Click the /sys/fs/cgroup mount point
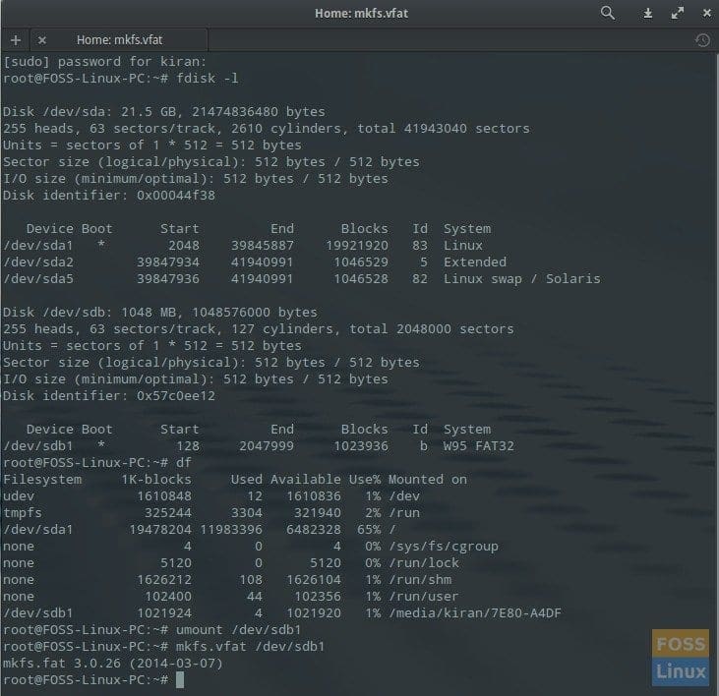The image size is (719, 696). pyautogui.click(x=443, y=547)
